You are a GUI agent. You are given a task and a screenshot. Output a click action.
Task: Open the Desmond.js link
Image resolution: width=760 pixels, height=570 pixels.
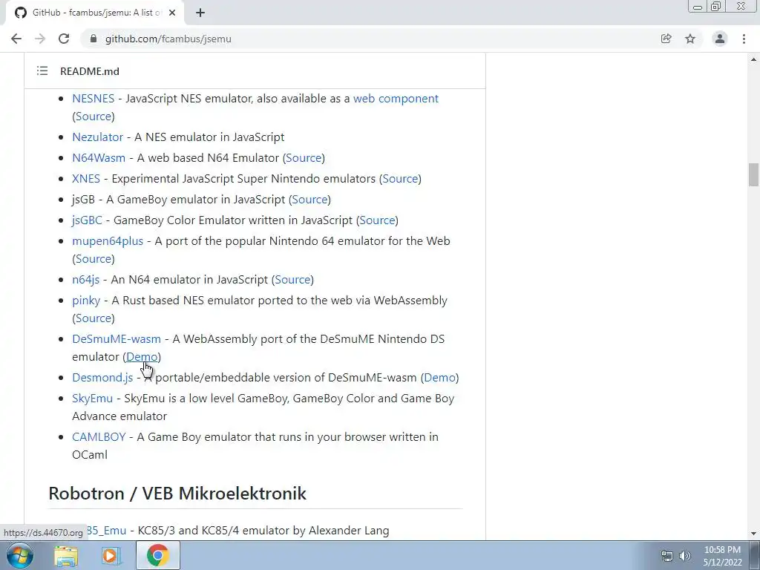pos(102,378)
